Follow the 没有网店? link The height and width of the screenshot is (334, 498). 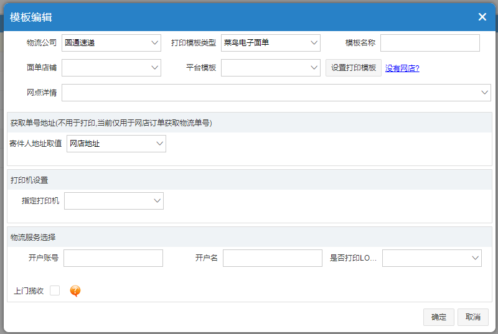coord(402,68)
